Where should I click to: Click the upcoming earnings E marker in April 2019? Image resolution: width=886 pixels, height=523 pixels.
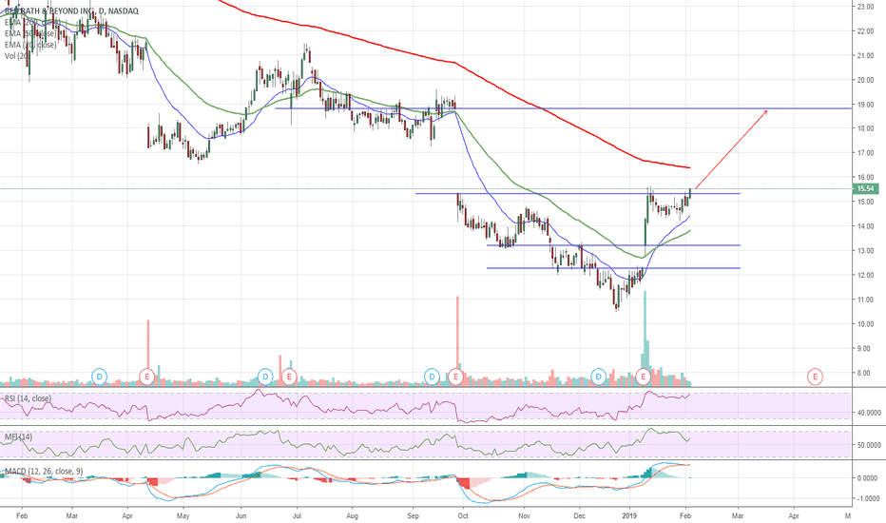coord(815,377)
